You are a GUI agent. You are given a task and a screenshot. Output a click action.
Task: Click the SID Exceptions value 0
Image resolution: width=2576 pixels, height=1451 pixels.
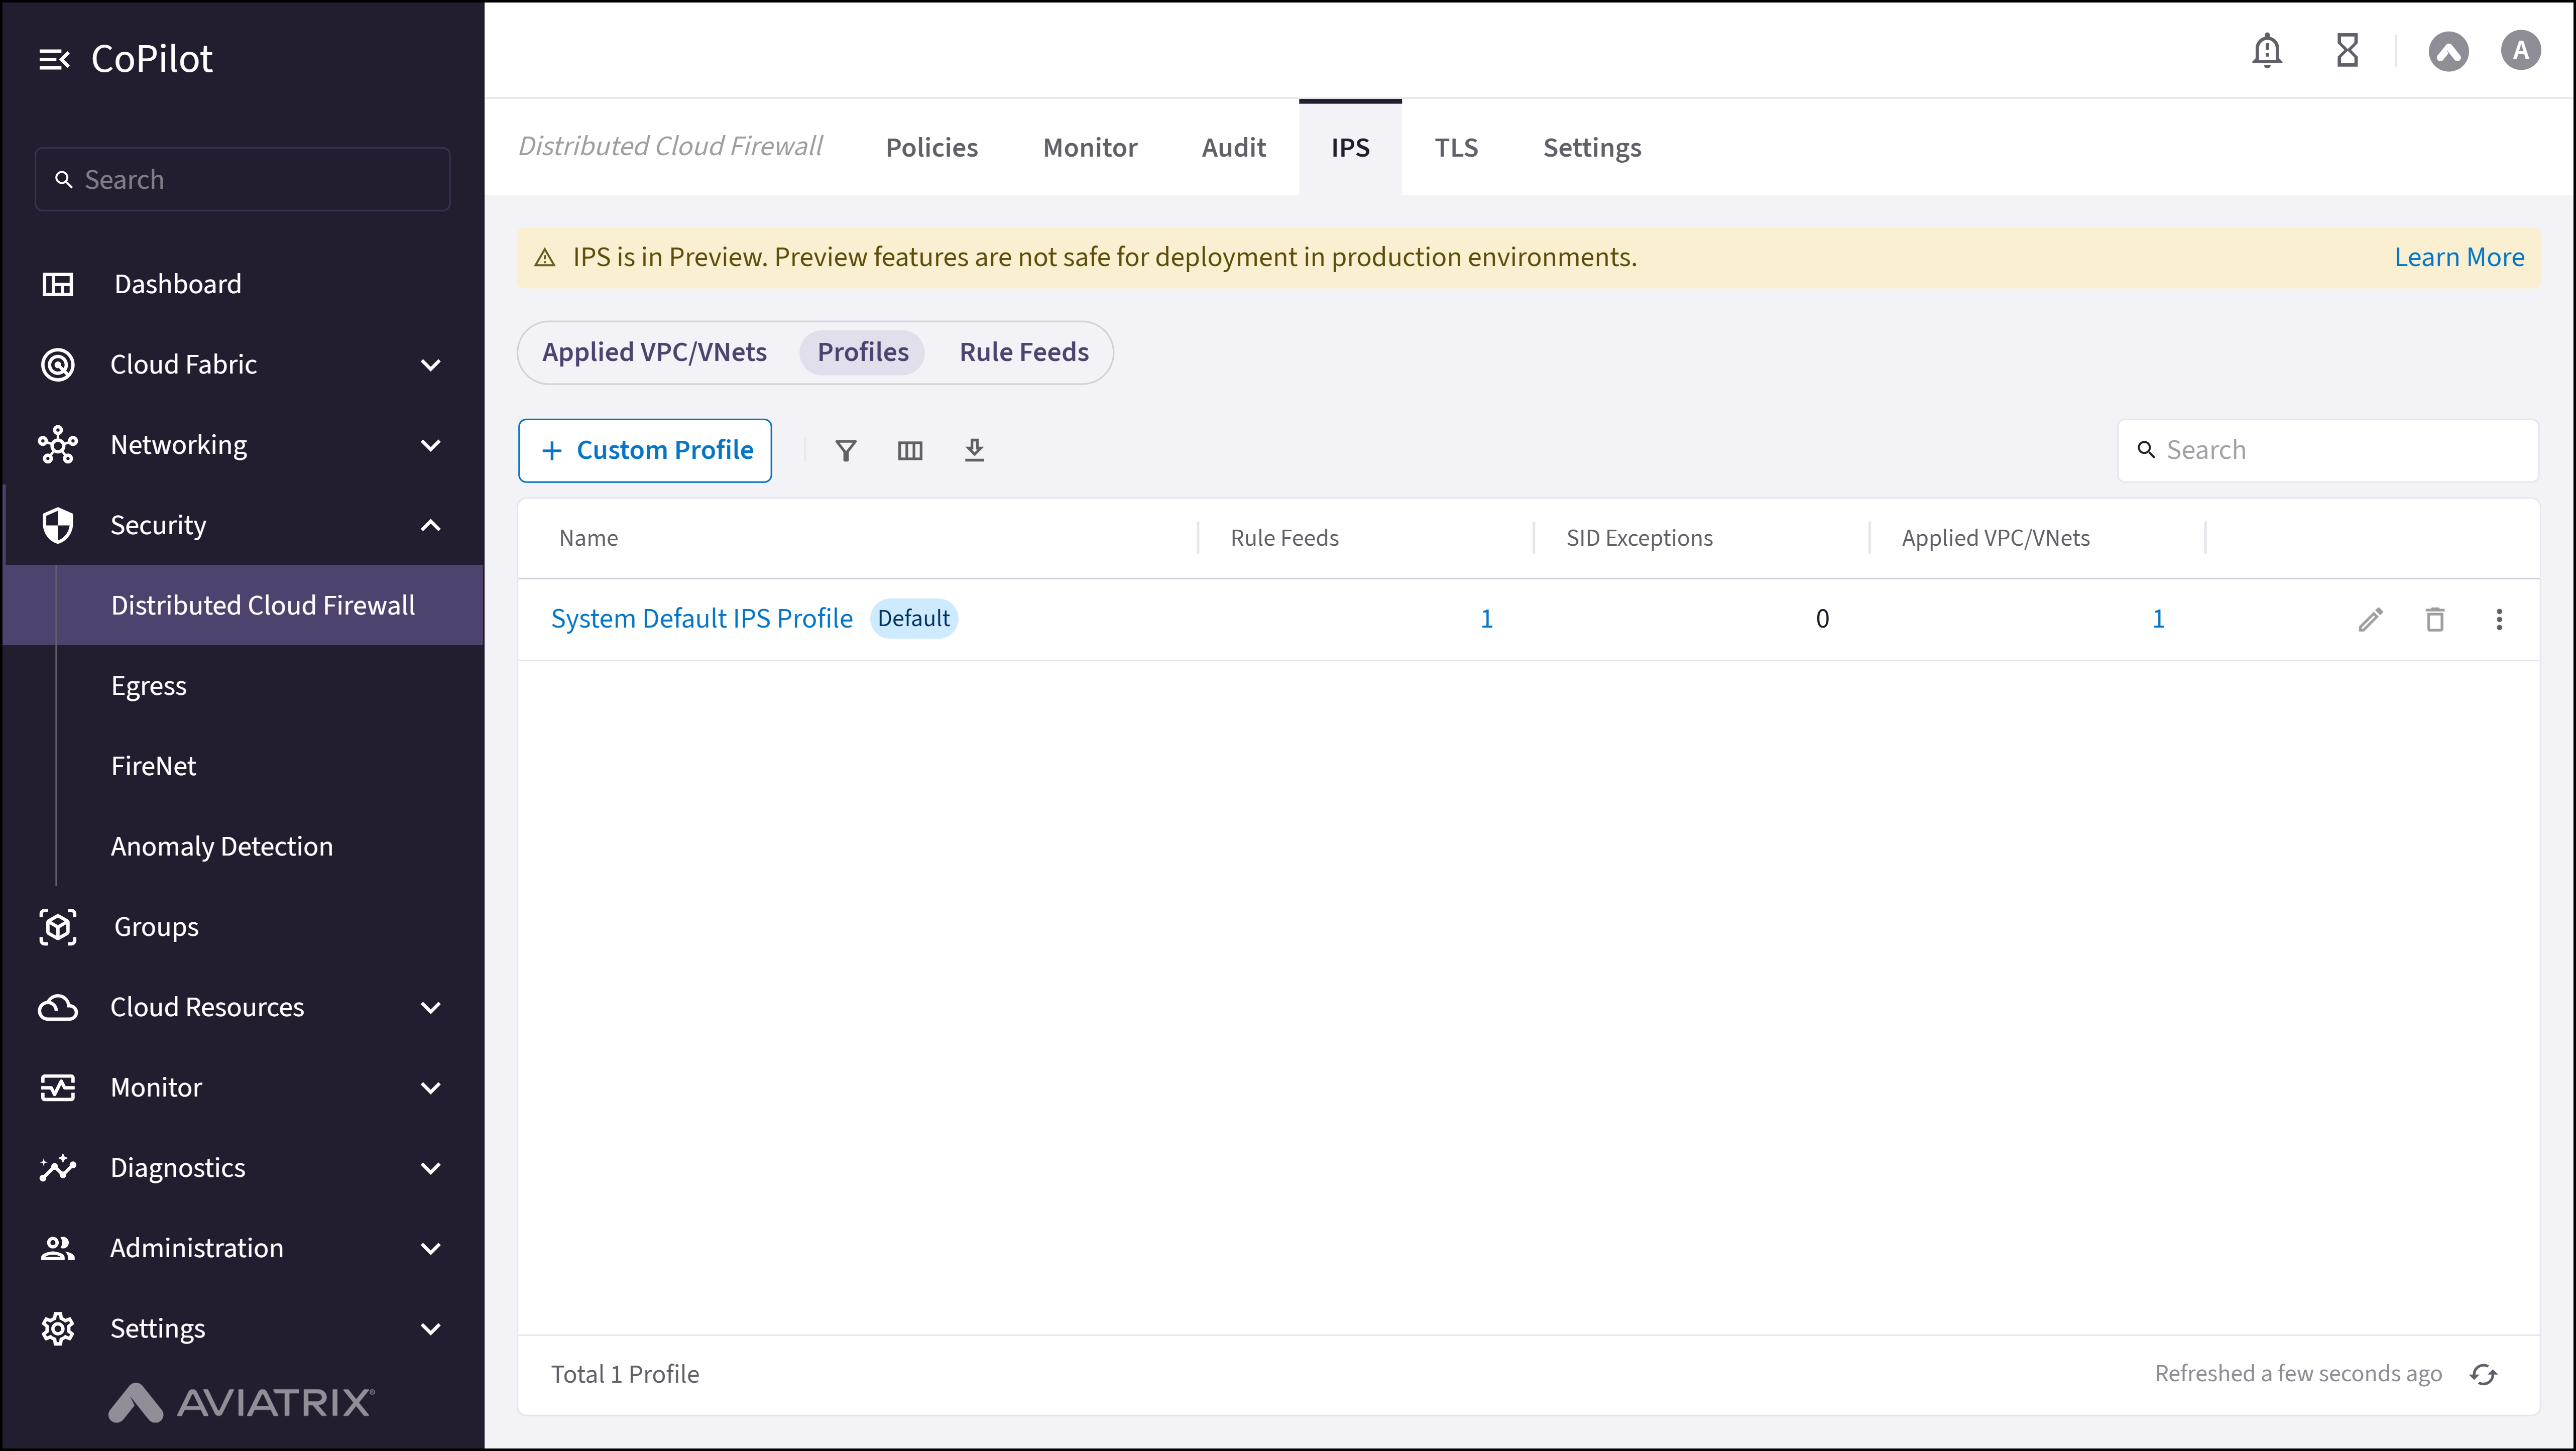click(1822, 619)
